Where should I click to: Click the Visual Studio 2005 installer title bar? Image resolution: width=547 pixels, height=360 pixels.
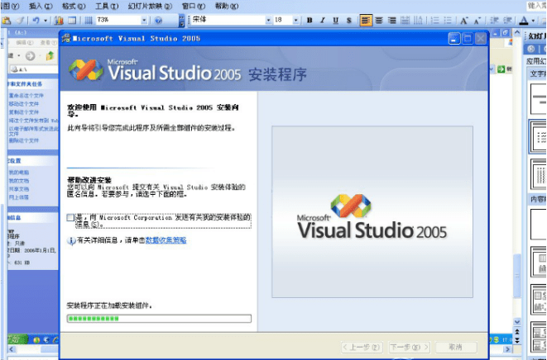coord(248,38)
